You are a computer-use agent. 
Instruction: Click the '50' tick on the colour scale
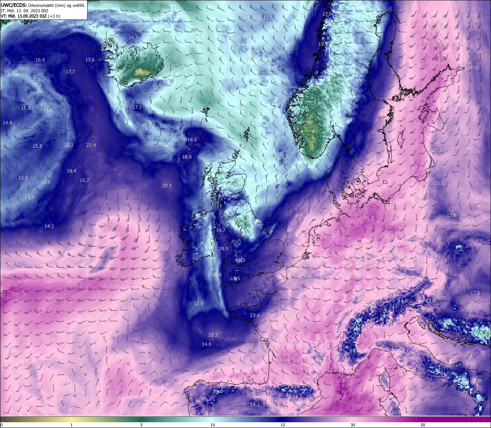tap(423, 425)
